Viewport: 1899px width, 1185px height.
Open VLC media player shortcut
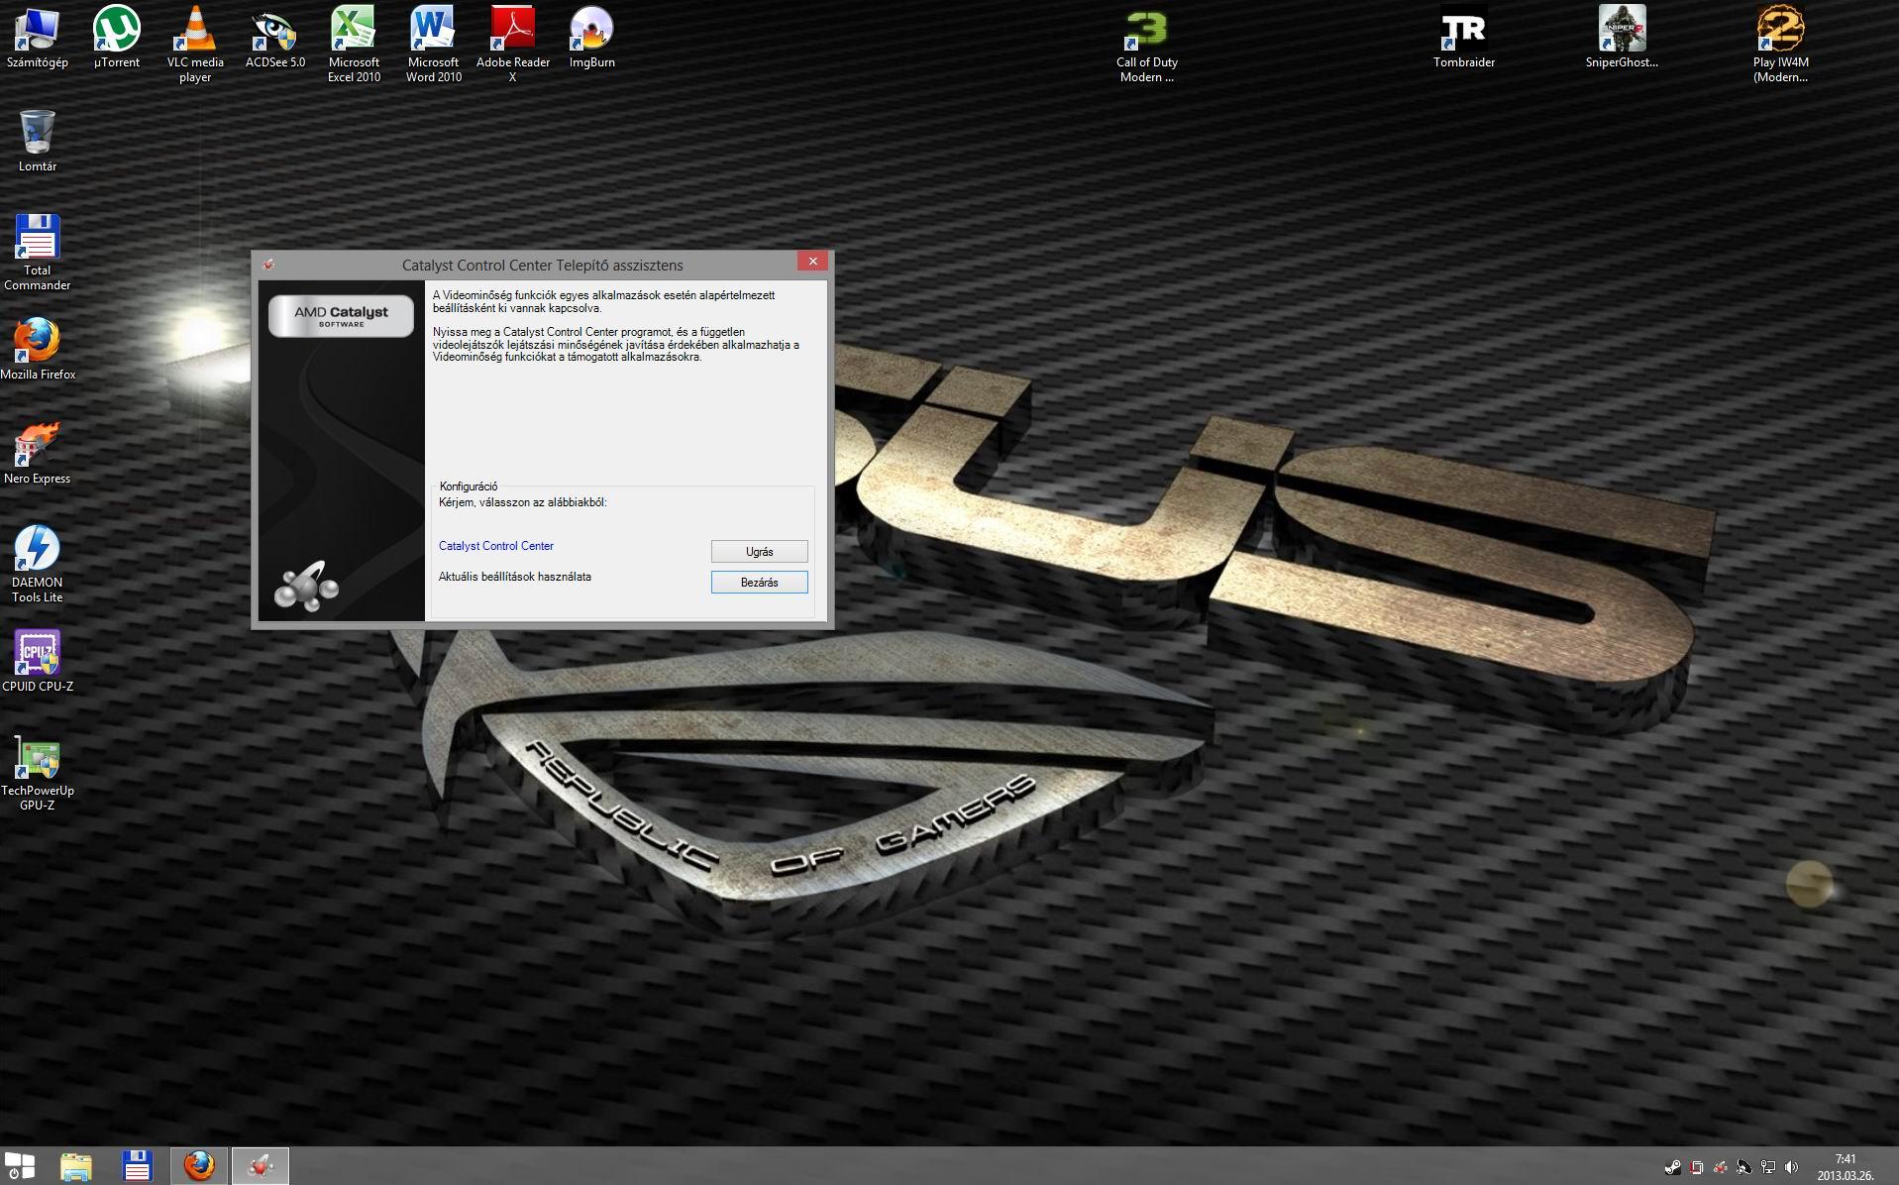195,46
